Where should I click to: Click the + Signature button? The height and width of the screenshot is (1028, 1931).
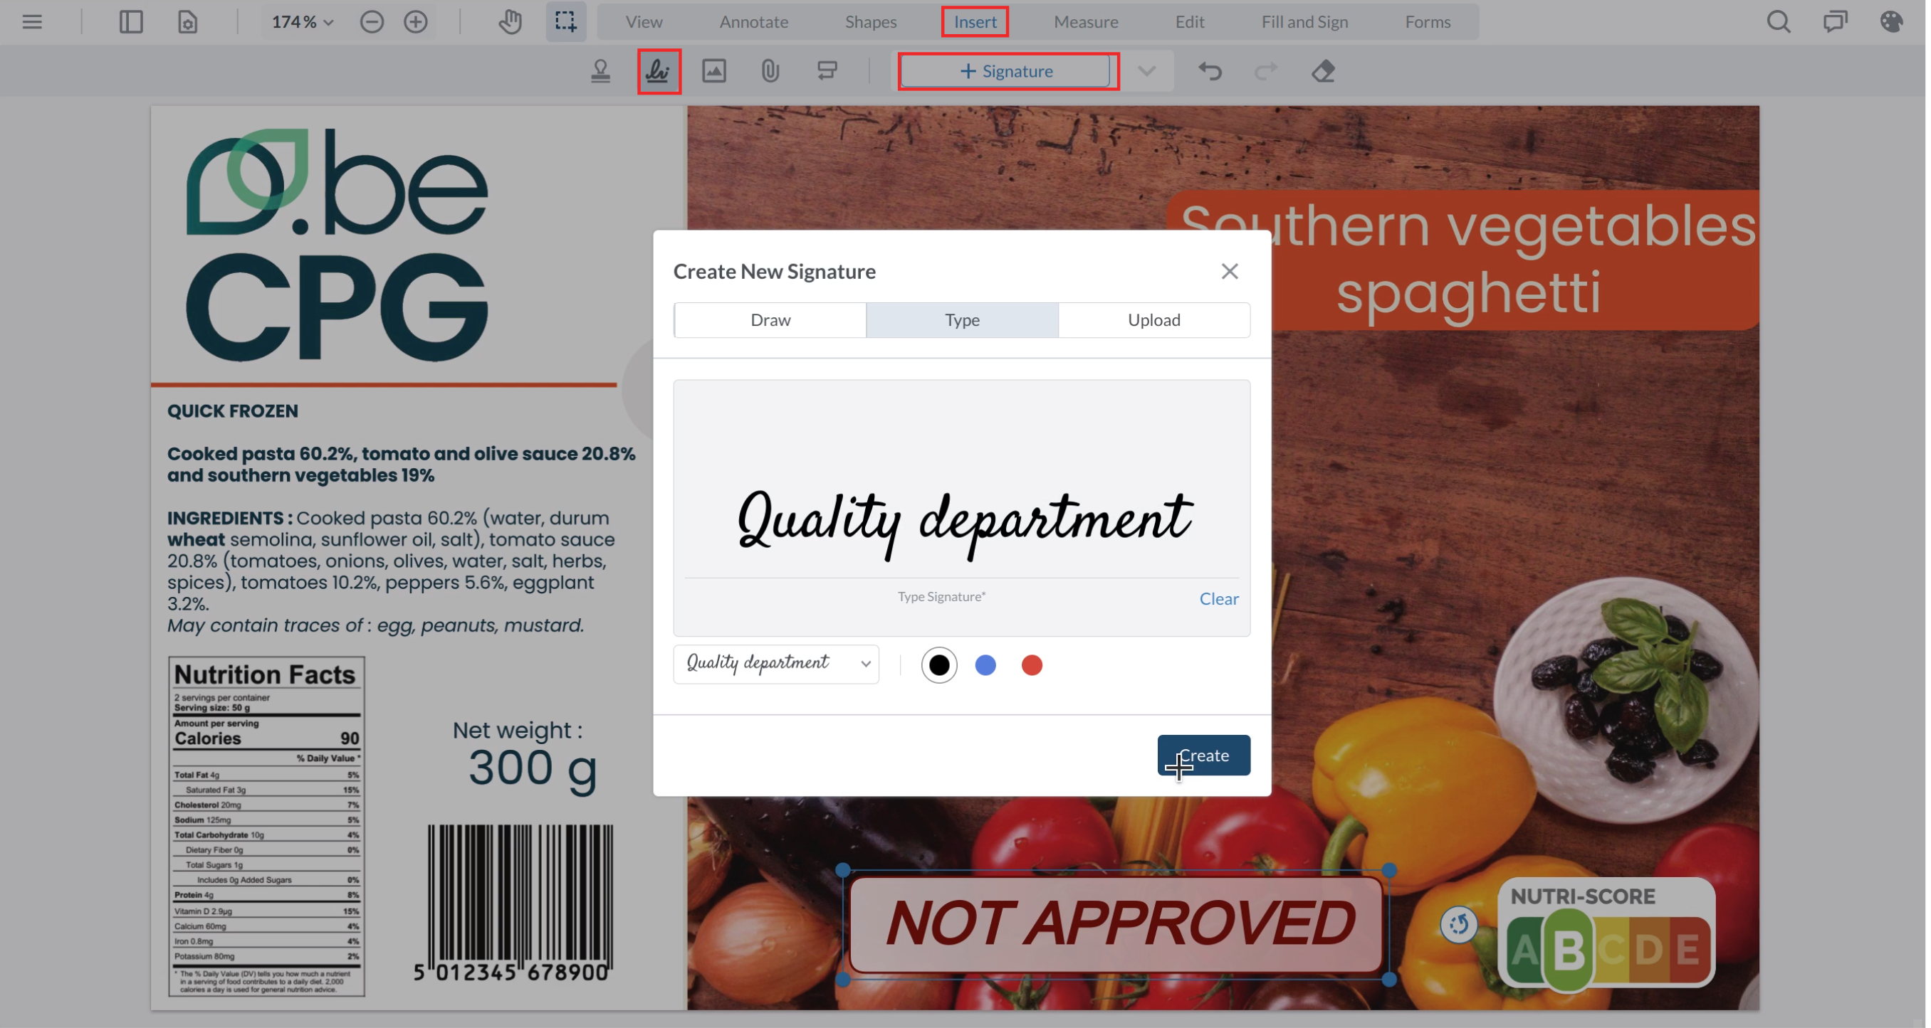[1006, 71]
